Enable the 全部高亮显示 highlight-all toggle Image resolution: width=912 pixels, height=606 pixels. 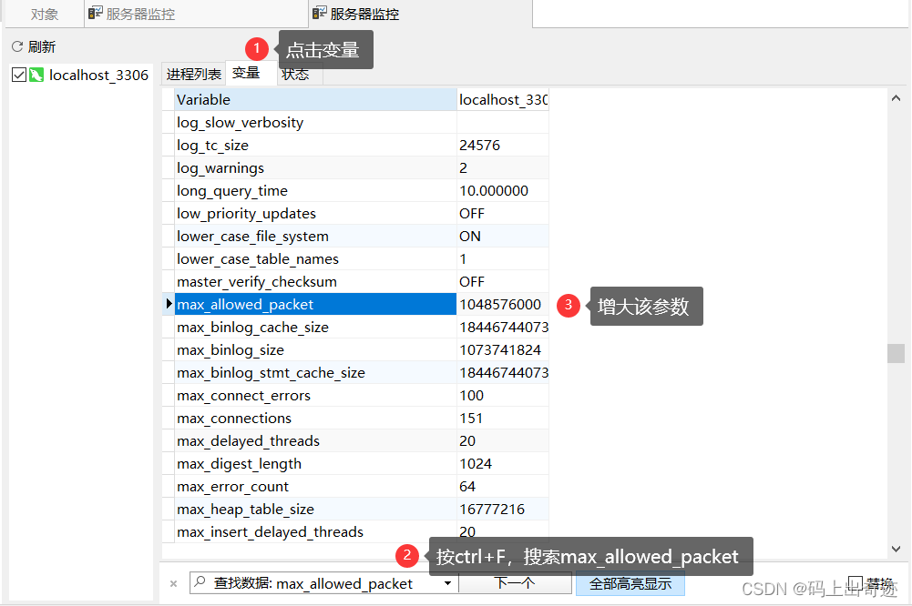coord(630,583)
